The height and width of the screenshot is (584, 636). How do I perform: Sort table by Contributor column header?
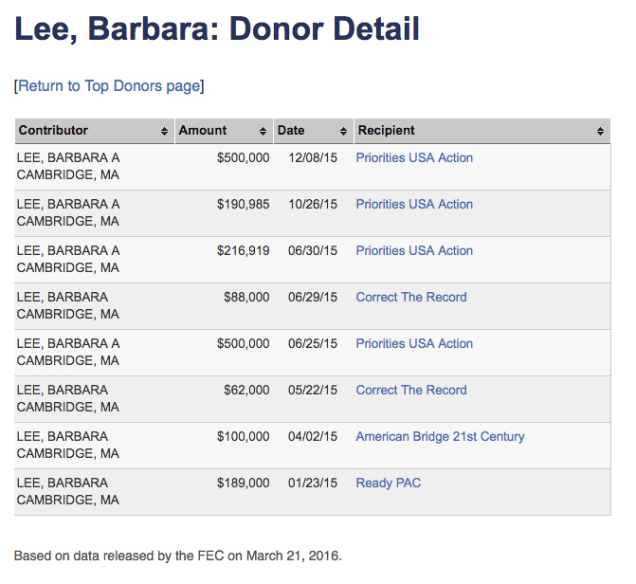(54, 131)
